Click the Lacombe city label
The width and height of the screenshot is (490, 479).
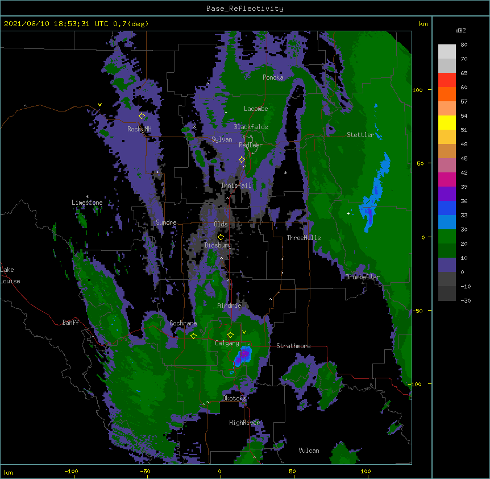[256, 109]
